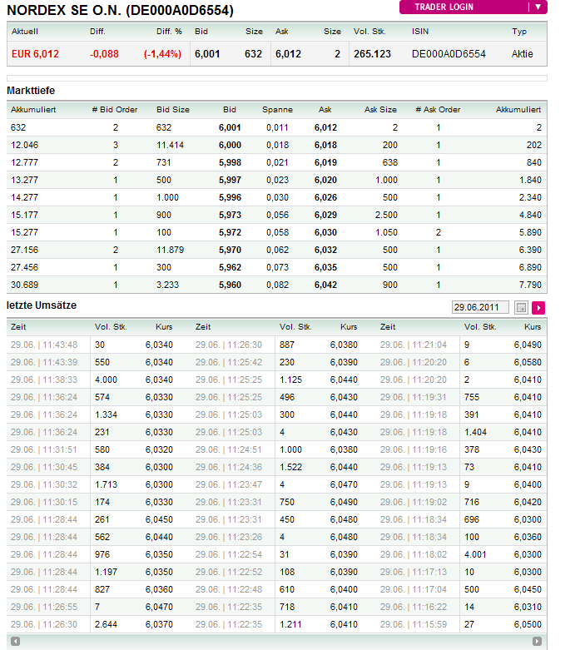Select the bid Size value 632 in summary
Screen dimensions: 585x650
point(253,54)
